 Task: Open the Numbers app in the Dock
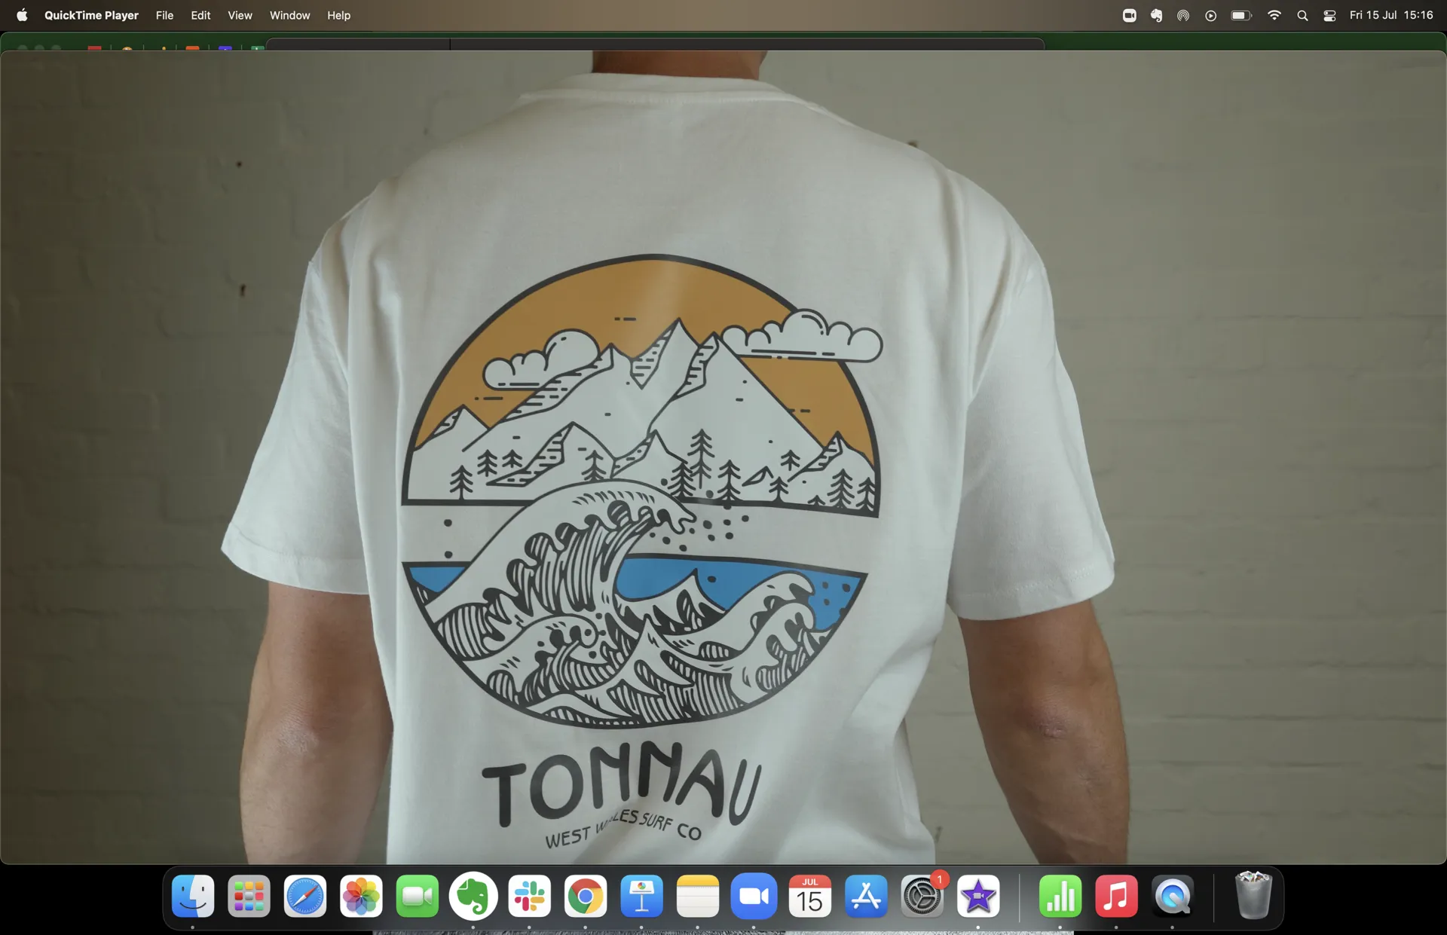(1060, 896)
